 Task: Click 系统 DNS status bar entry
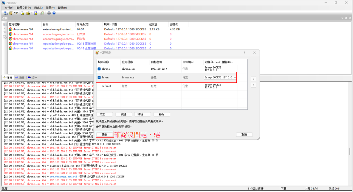(x=334, y=189)
